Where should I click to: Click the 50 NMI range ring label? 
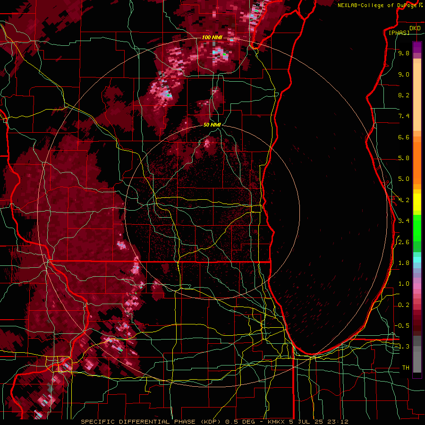212,125
